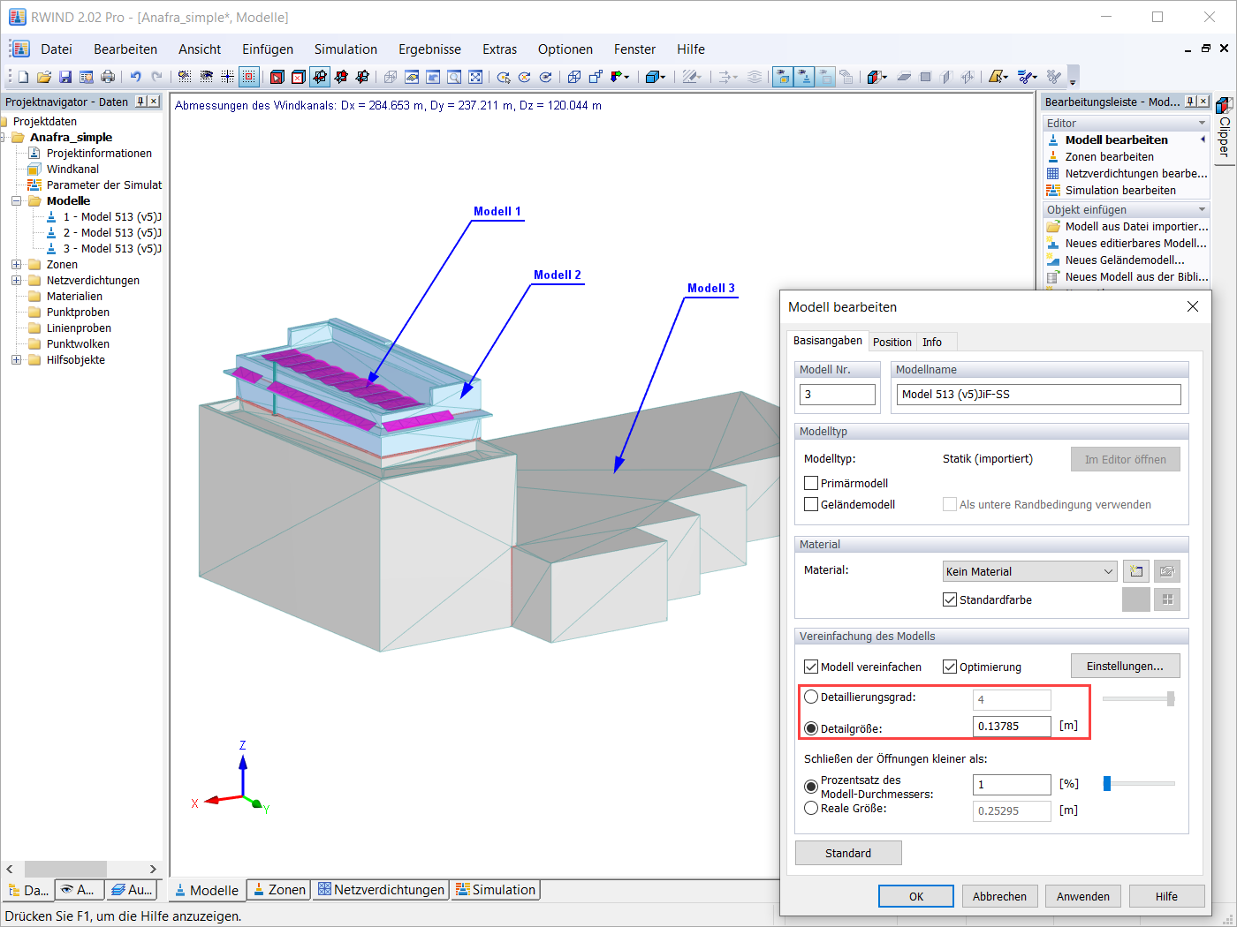Viewport: 1237px width, 927px height.
Task: Switch to the Position tab in dialog
Action: click(892, 342)
